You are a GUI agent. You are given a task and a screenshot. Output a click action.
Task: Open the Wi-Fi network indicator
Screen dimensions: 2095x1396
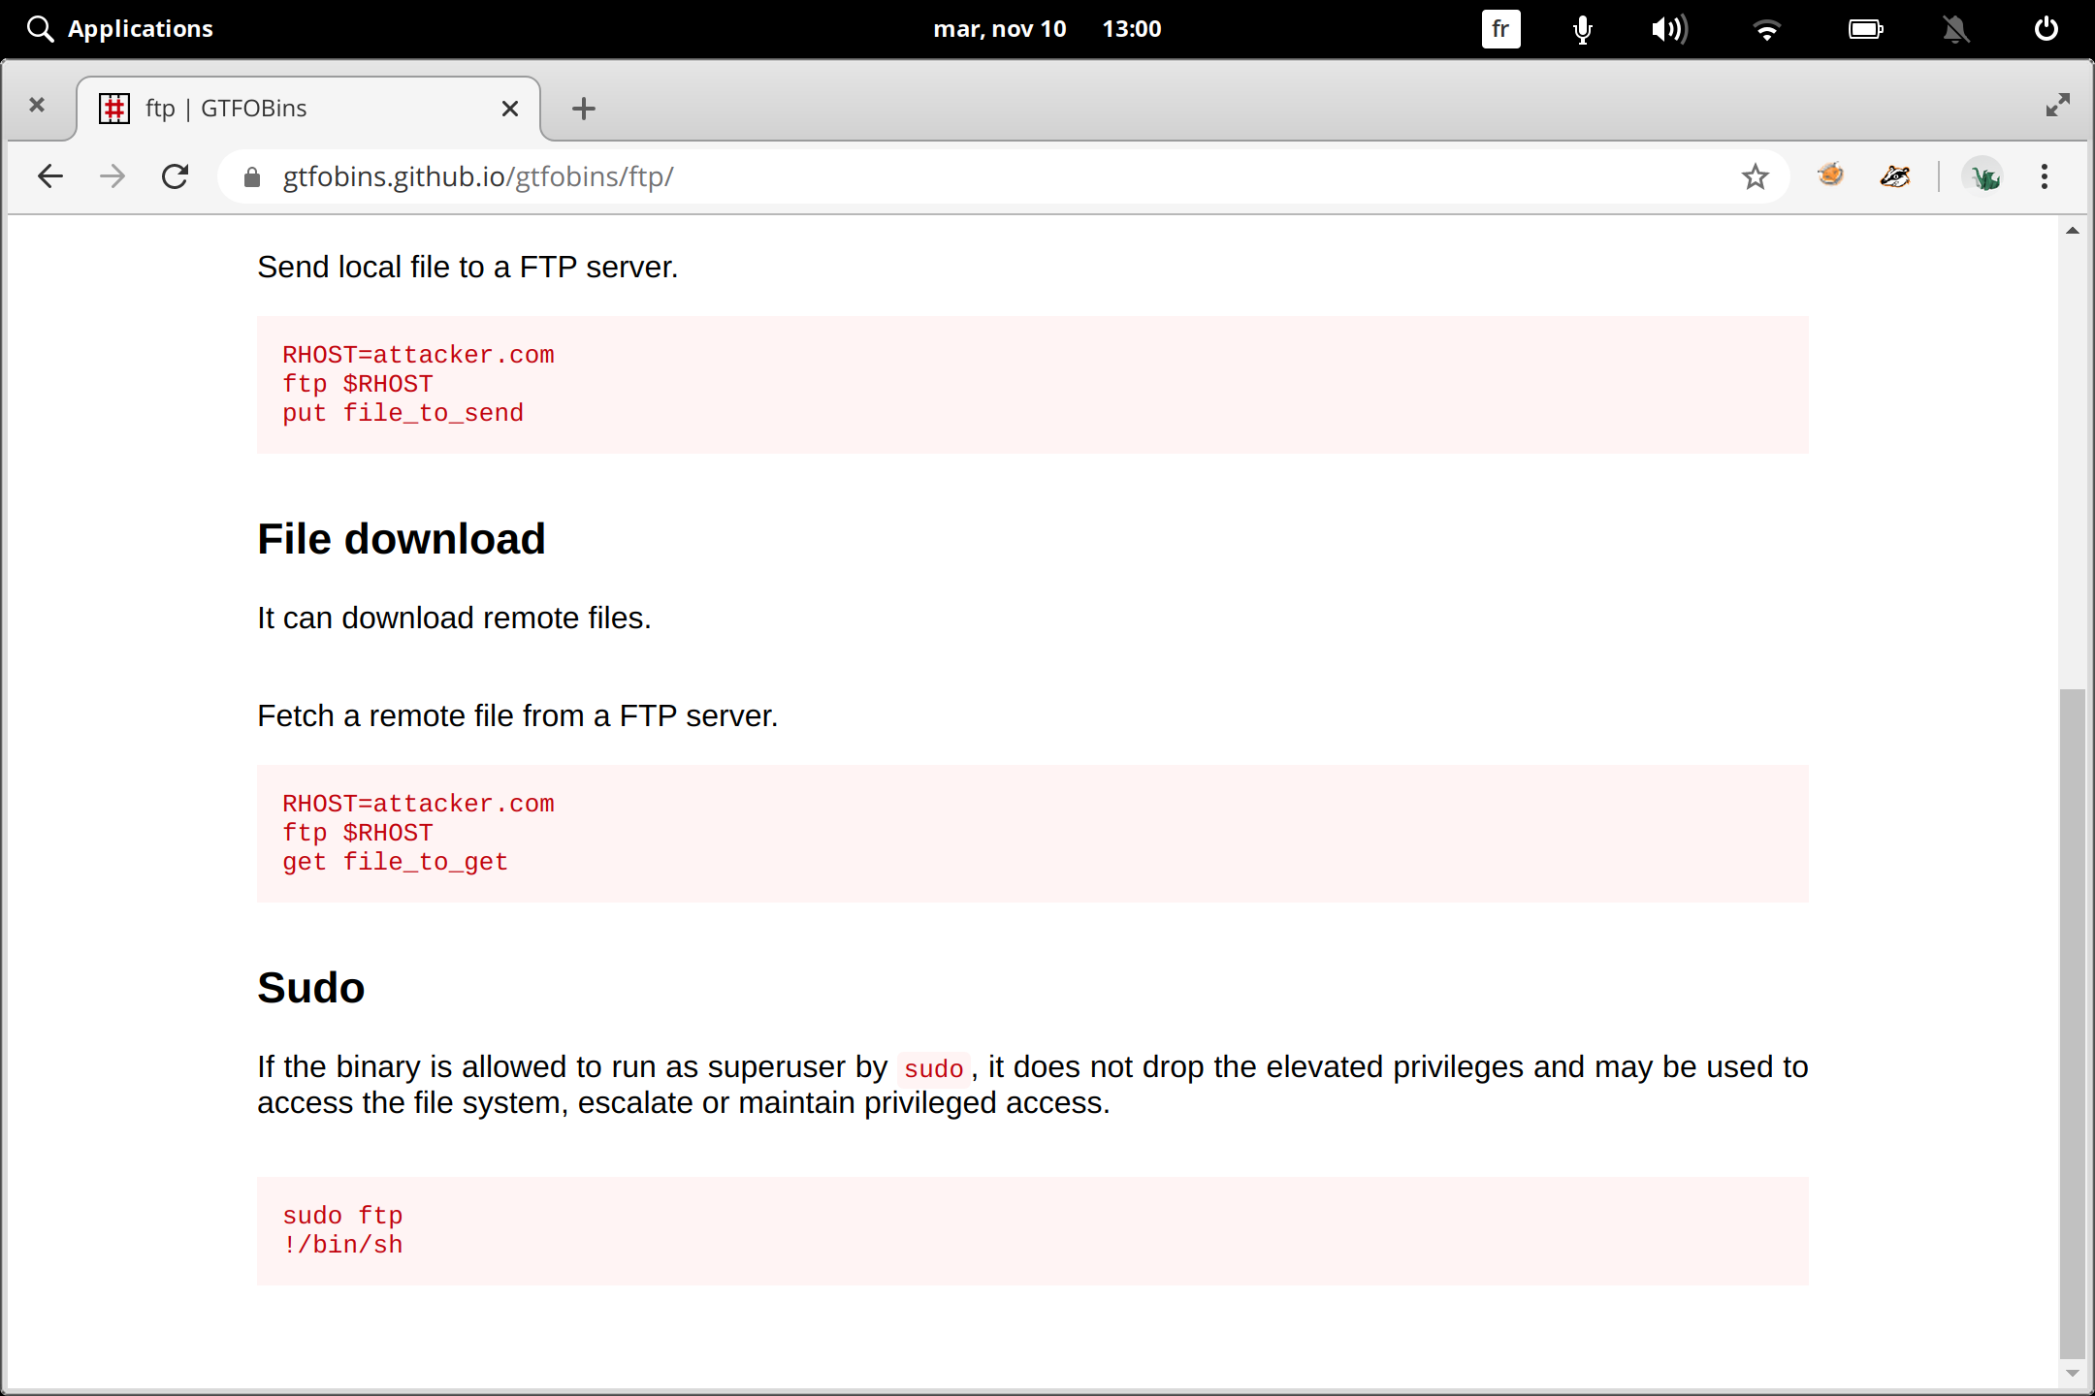point(1766,29)
